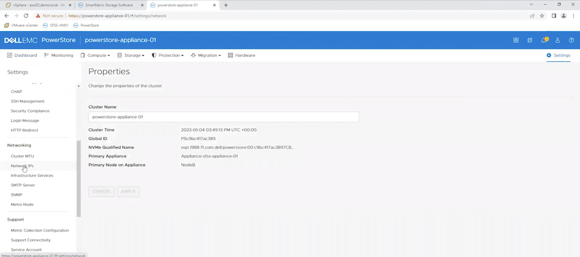This screenshot has width=580, height=257.
Task: Open Login Message setting
Action: tap(25, 120)
